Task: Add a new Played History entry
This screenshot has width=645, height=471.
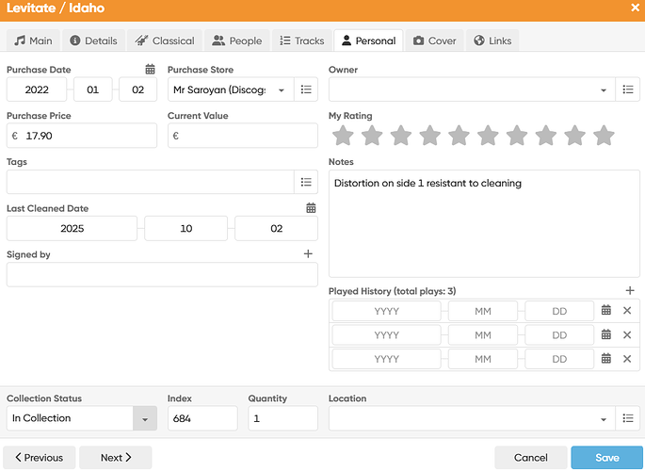Action: (x=630, y=291)
